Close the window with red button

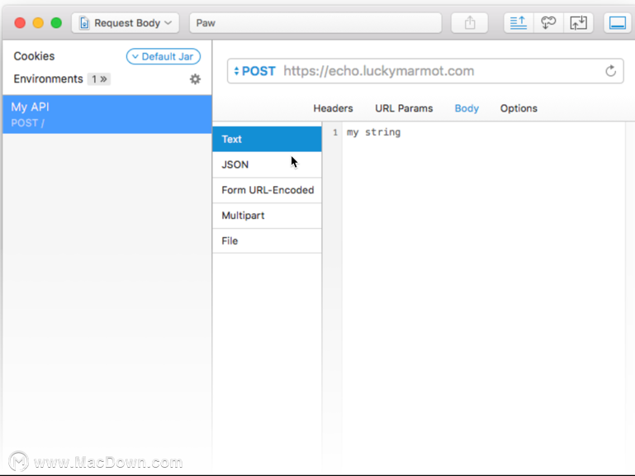(x=20, y=22)
